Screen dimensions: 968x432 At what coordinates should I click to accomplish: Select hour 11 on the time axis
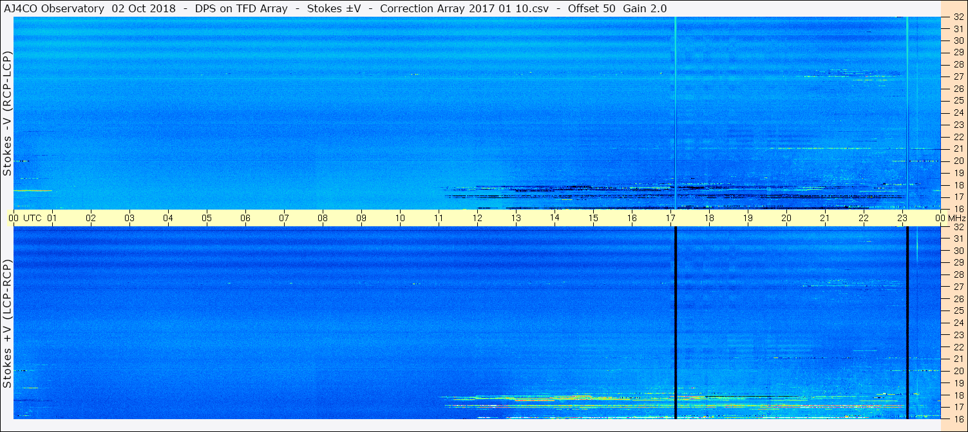point(439,218)
